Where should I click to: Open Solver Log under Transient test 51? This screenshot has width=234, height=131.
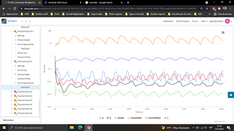point(22,70)
